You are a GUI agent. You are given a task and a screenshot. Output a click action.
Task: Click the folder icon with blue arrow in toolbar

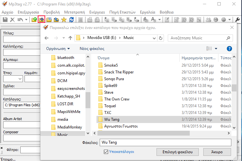pos(56,20)
